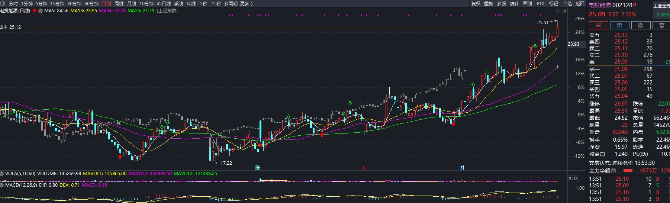Image resolution: width=670 pixels, height=203 pixels.
Task: Switch to 分时 intraday view
Action: click(x=13, y=3)
